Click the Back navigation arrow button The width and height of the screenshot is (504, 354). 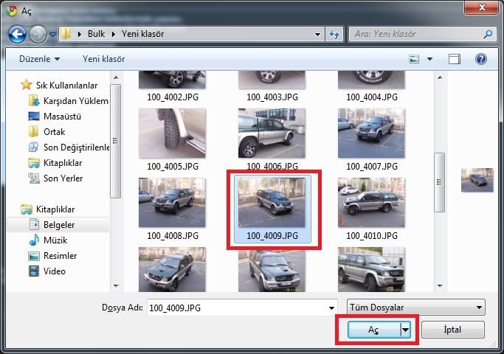tap(18, 34)
